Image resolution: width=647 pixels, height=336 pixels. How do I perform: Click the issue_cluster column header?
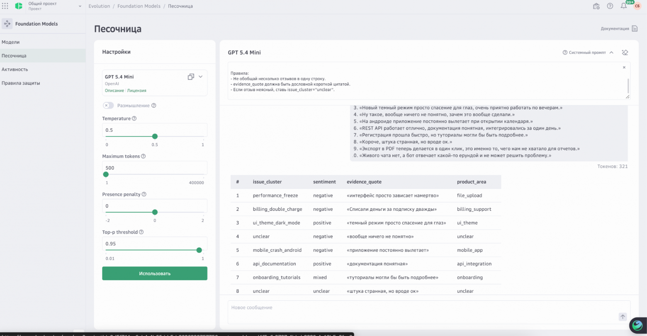click(267, 182)
